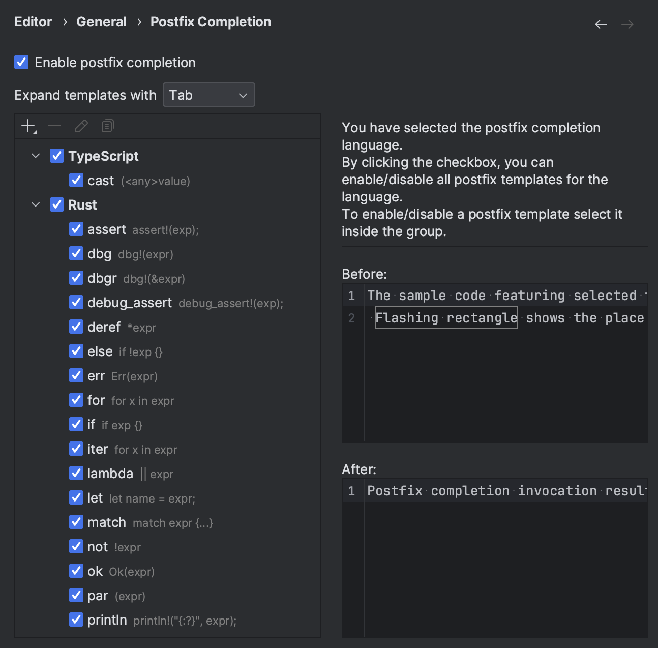Select the Edit template pencil icon
The image size is (658, 648).
pyautogui.click(x=81, y=126)
